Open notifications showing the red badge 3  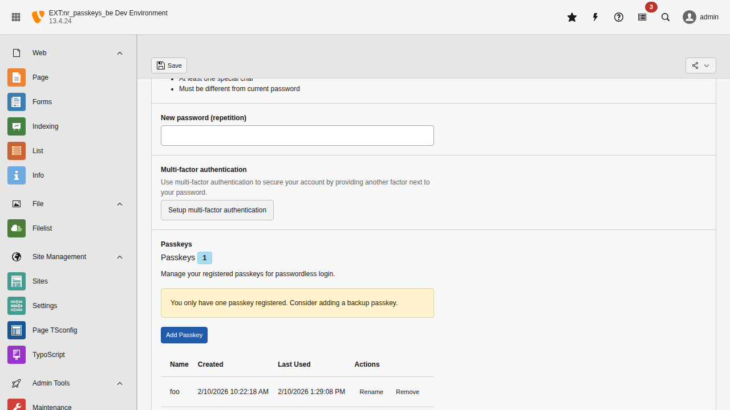tap(642, 17)
